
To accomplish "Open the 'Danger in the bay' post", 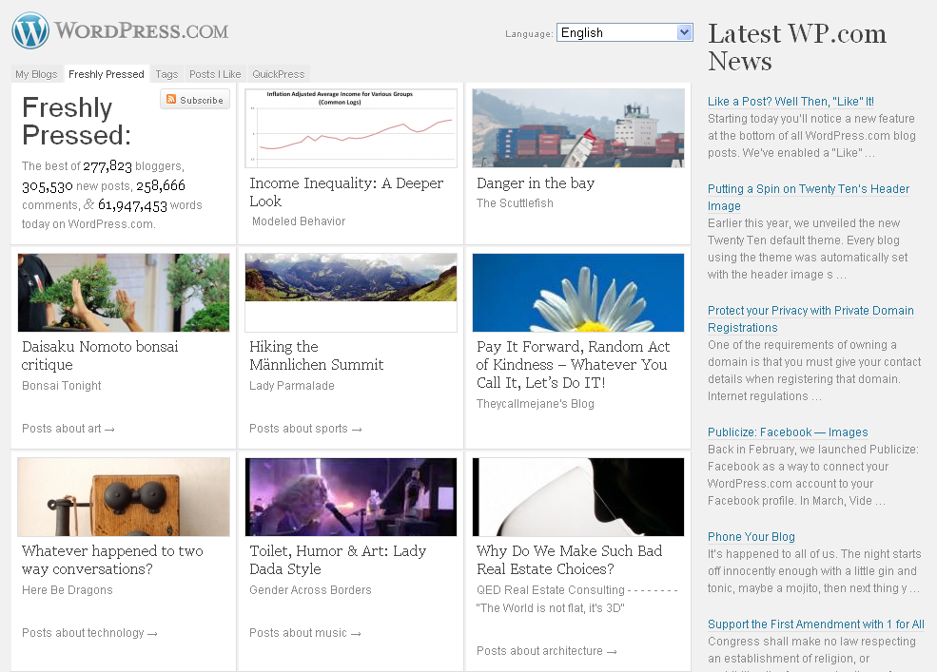I will click(x=536, y=182).
